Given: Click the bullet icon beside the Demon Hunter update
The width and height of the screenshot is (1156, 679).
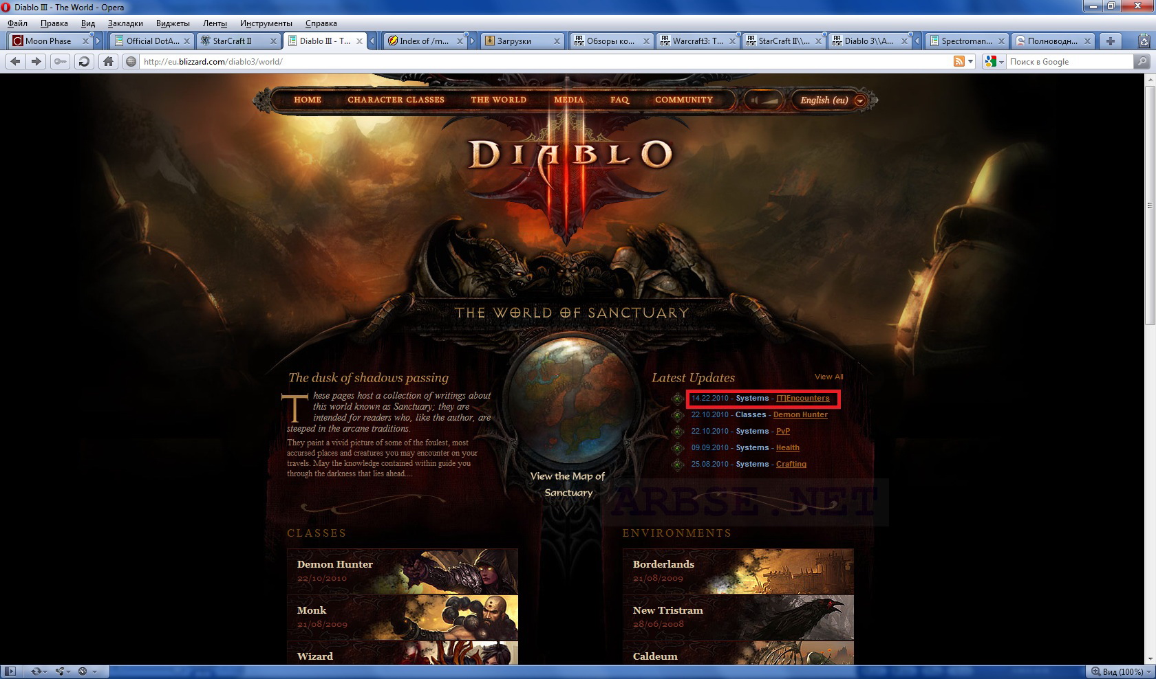Looking at the screenshot, I should pos(678,415).
